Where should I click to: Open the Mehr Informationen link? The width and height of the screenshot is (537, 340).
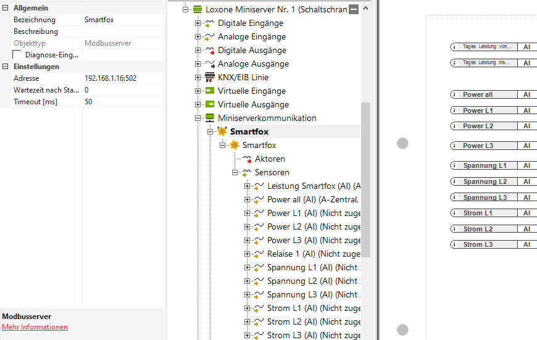coord(35,327)
